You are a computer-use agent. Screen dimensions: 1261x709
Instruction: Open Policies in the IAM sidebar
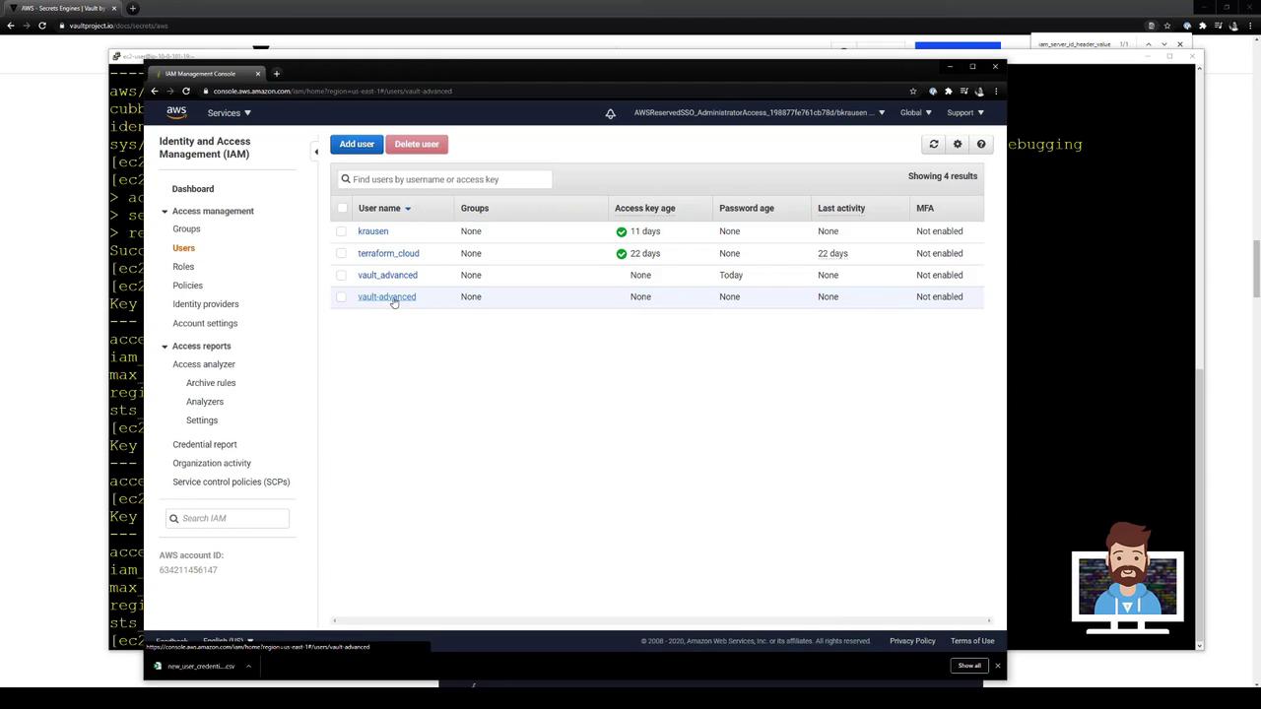(x=187, y=286)
